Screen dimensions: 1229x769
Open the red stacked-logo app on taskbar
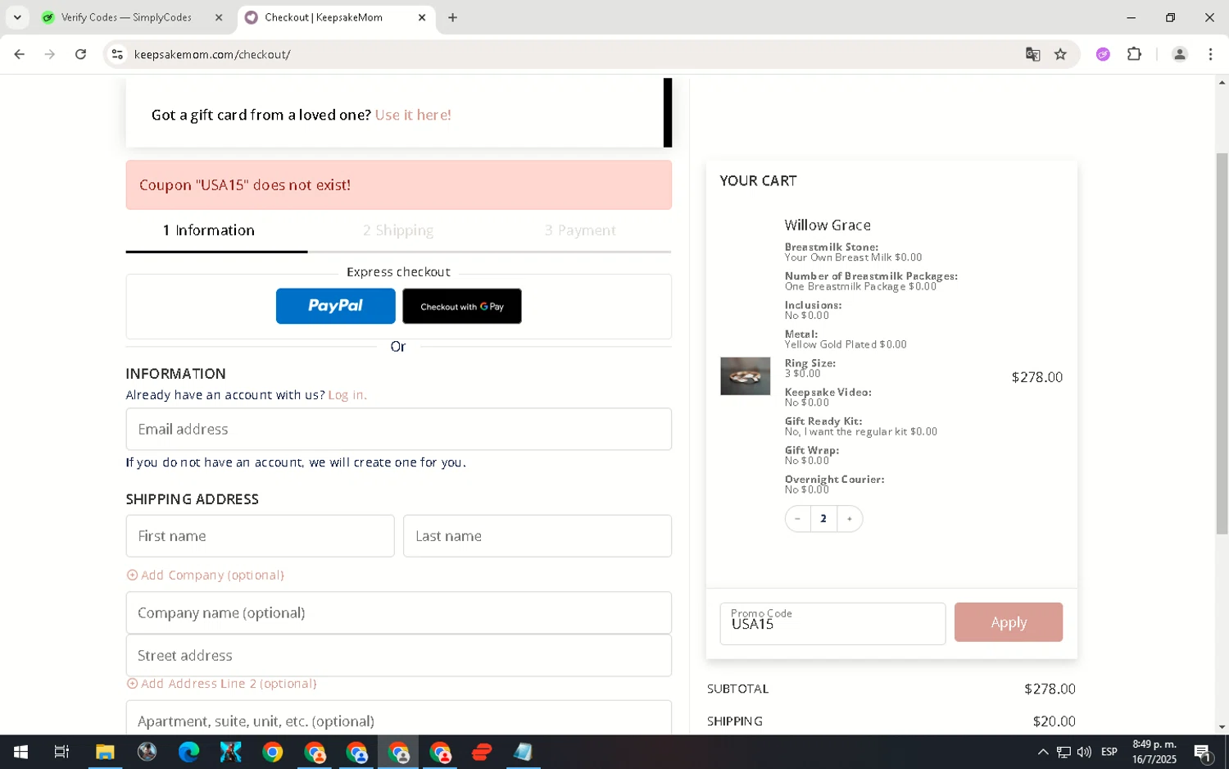point(482,752)
